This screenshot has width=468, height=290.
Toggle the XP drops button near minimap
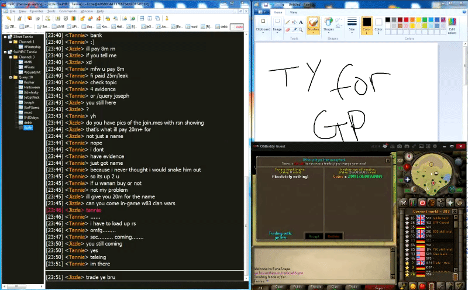pos(400,161)
